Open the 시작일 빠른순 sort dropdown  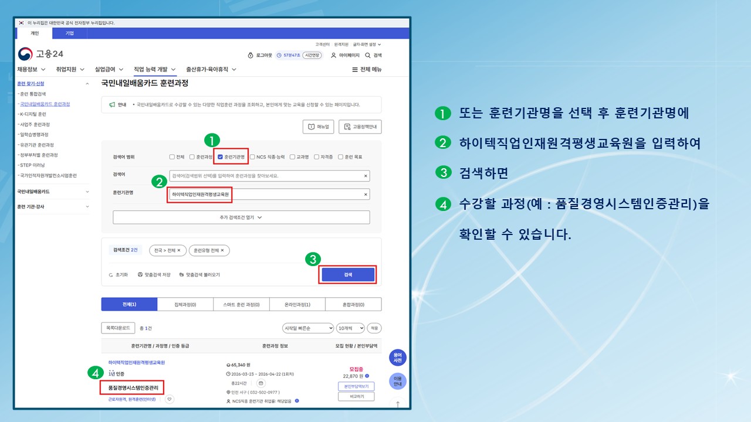(307, 328)
